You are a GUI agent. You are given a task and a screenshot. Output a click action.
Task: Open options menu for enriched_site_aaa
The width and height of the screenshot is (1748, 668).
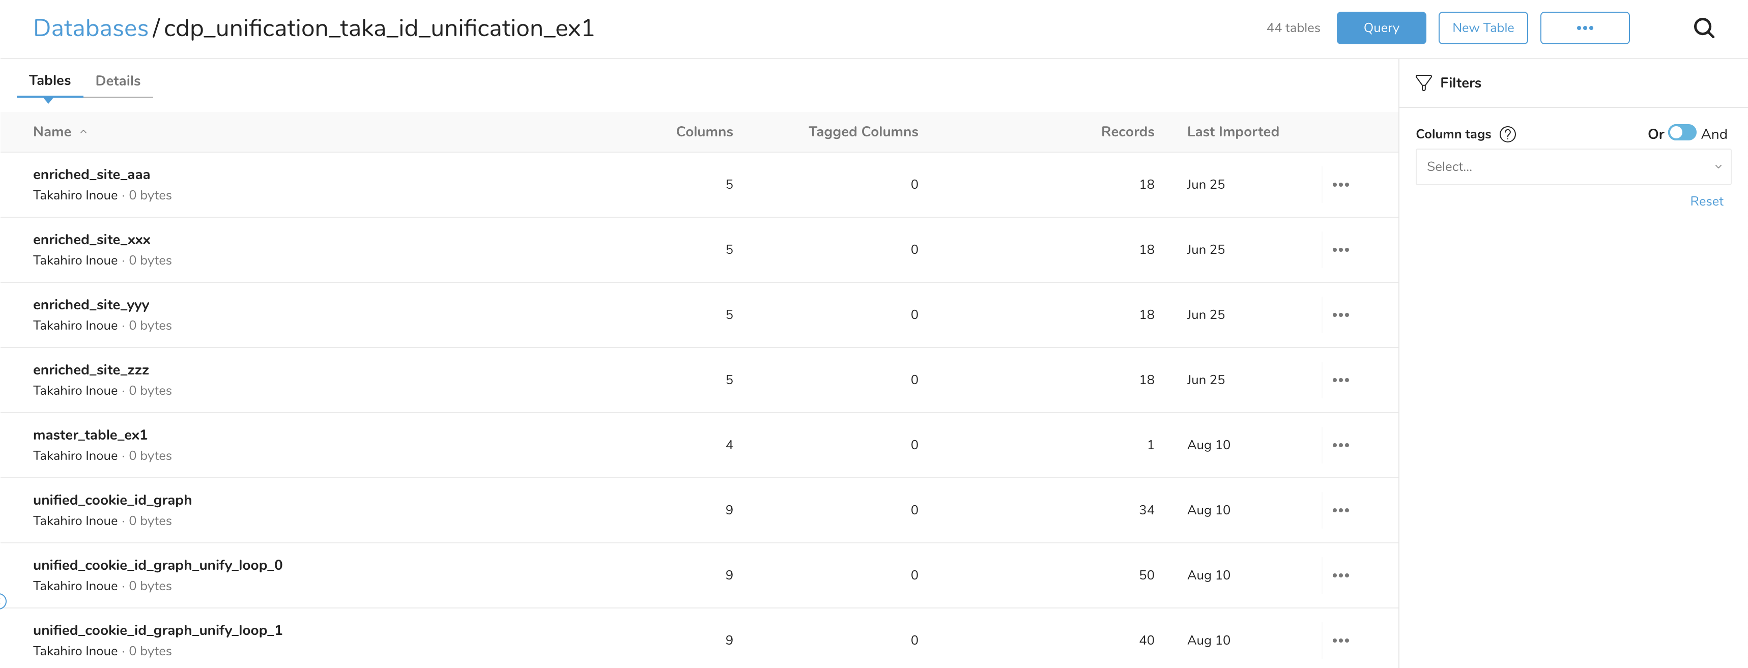pyautogui.click(x=1341, y=184)
